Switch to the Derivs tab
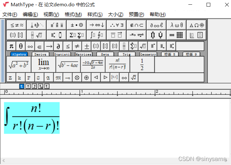Viewport: 231px width, 165px height. pyautogui.click(x=40, y=54)
